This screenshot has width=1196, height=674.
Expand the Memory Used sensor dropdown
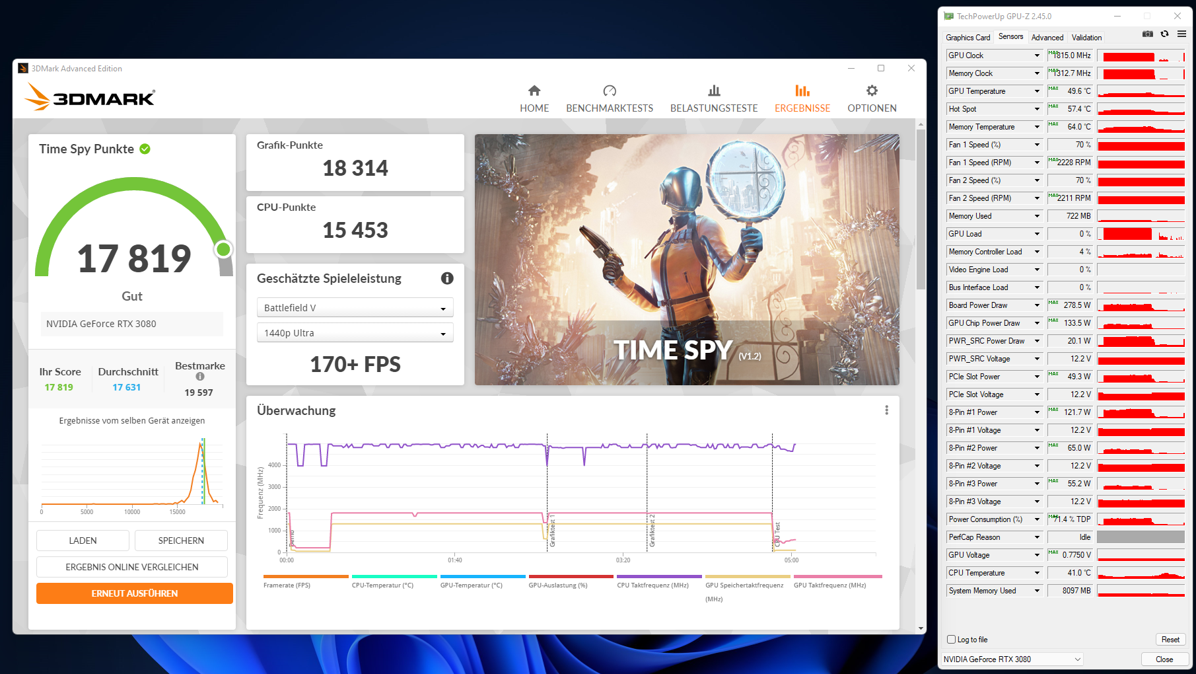(x=1037, y=216)
